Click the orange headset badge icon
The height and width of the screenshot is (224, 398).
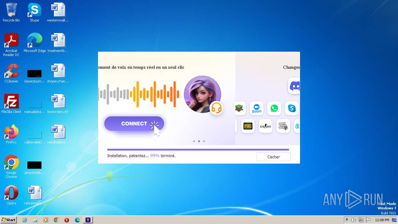point(216,108)
